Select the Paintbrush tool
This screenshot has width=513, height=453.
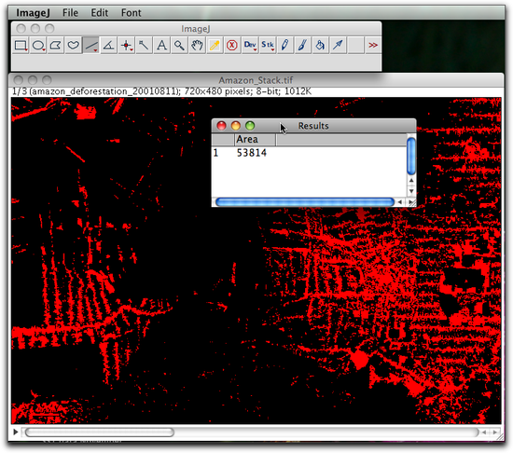[302, 45]
